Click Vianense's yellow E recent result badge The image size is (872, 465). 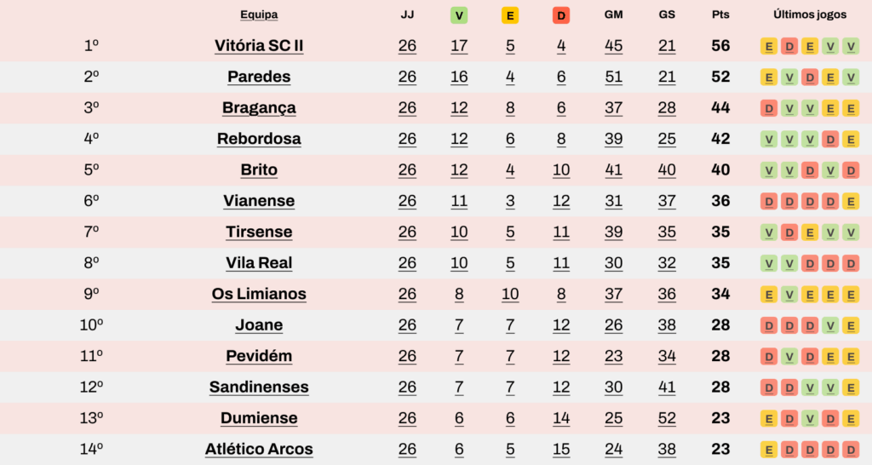(851, 201)
